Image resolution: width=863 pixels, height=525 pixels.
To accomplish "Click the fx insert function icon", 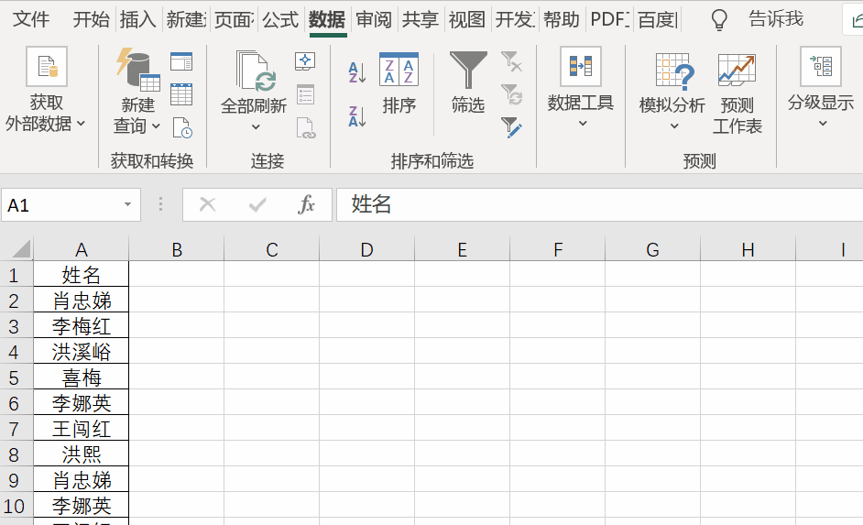I will 307,204.
